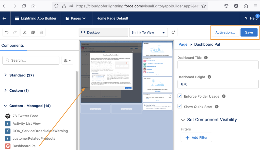The width and height of the screenshot is (260, 150).
Task: Select the COA_ServiceOrderDeleteWarning component
Action: 40,131
